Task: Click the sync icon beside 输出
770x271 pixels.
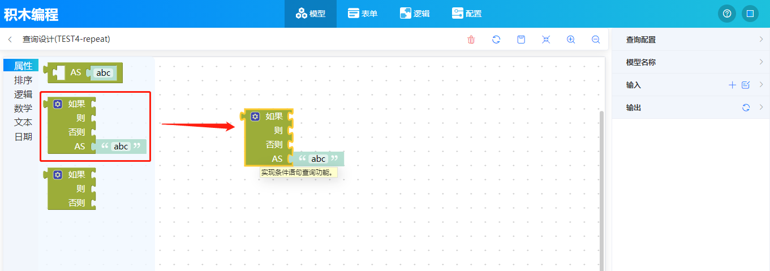Action: pyautogui.click(x=746, y=107)
